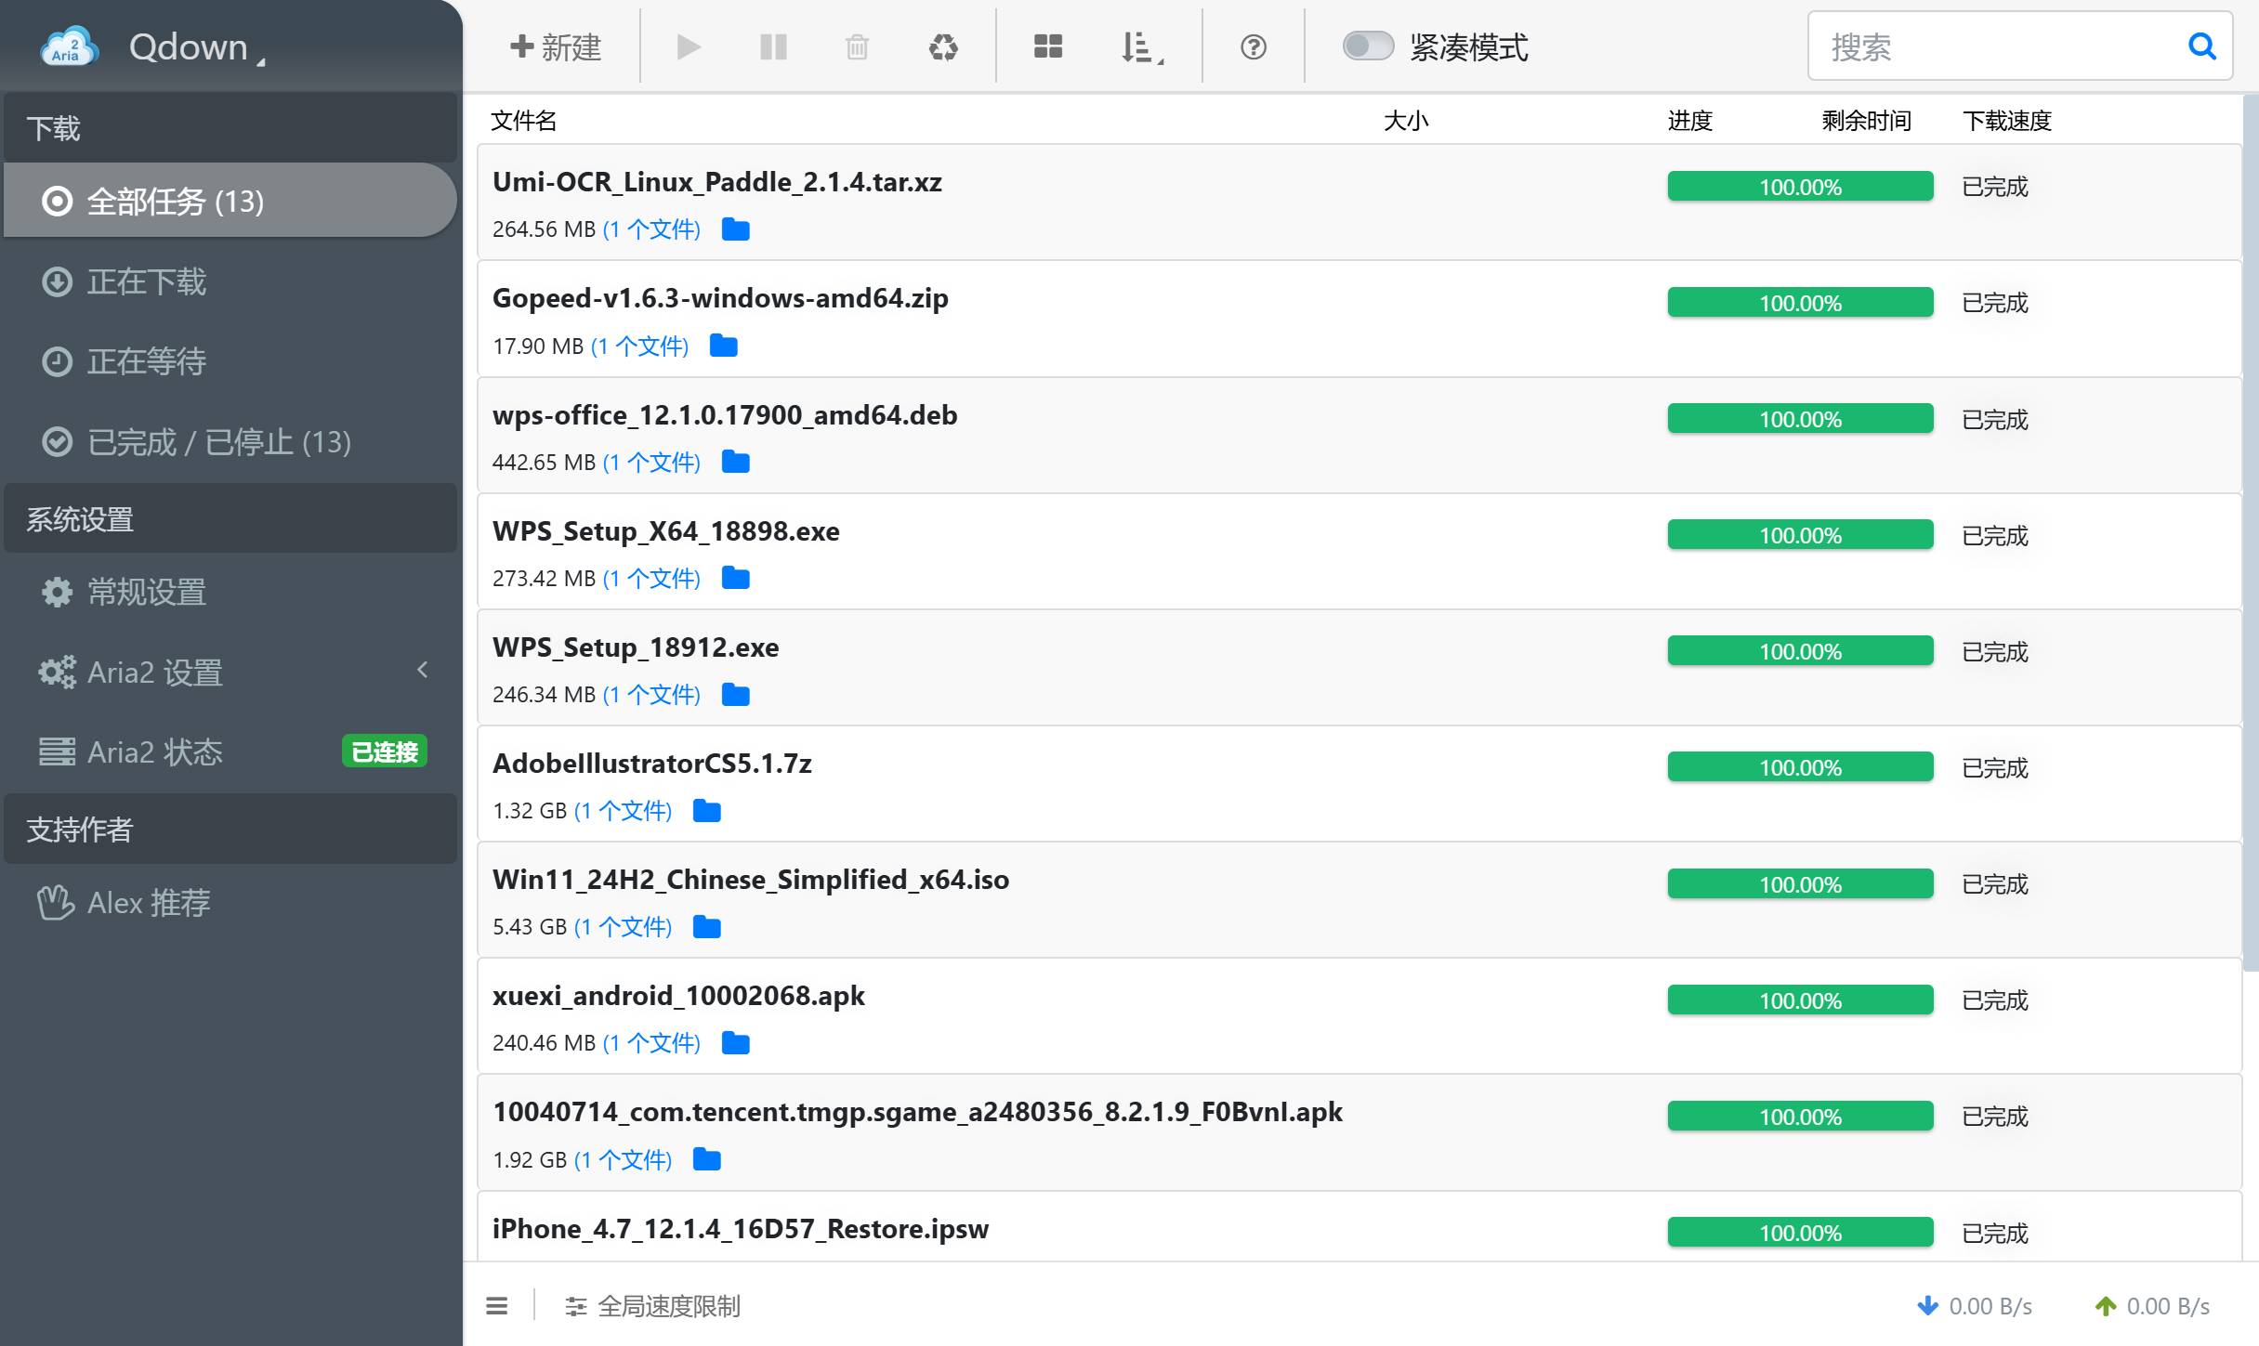Click progress bar of iPhone ipsw task
The image size is (2259, 1346).
click(x=1800, y=1233)
